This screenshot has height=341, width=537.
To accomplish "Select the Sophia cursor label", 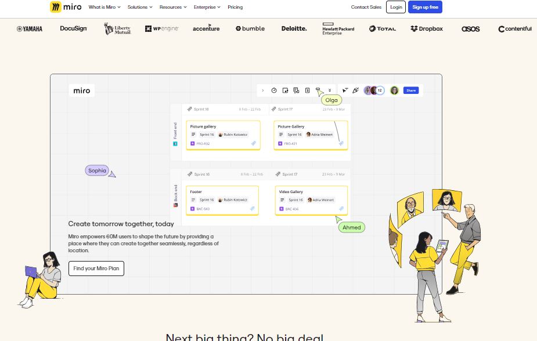I will (97, 170).
